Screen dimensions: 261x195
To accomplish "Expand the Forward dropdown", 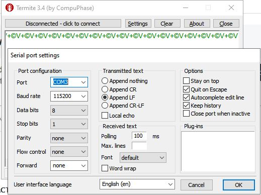I will [69, 165].
